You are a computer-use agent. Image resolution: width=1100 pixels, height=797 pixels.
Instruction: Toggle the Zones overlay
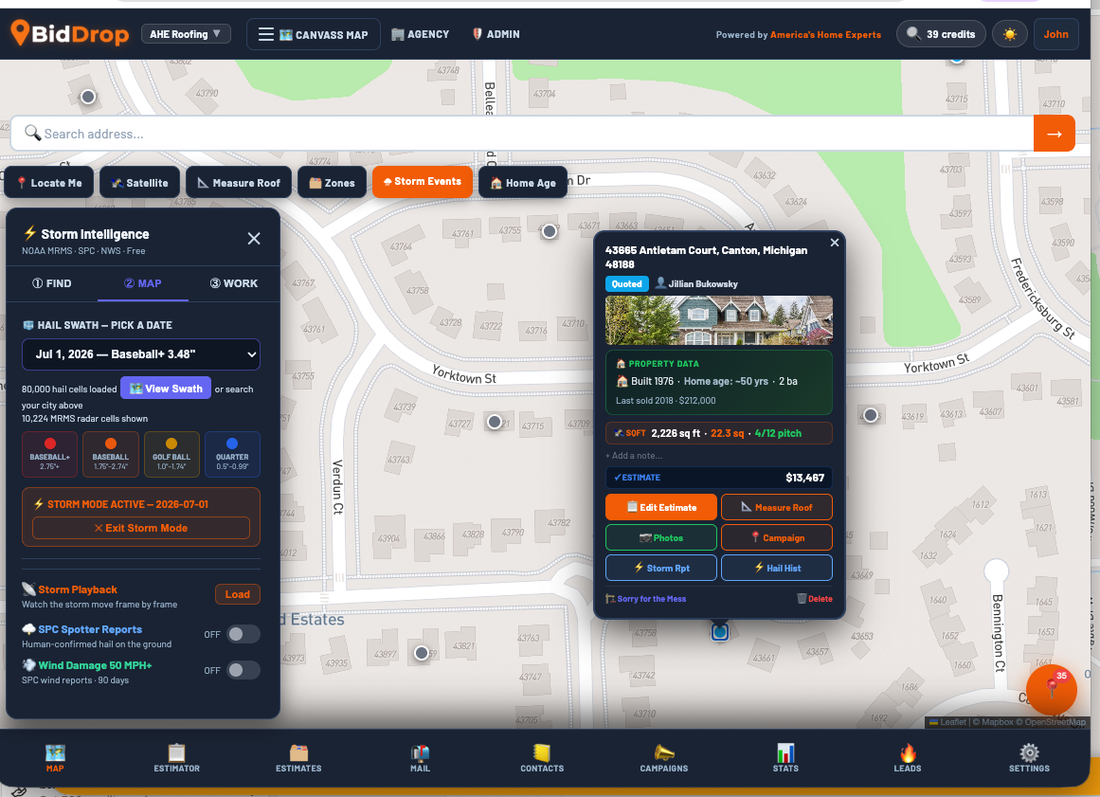332,182
